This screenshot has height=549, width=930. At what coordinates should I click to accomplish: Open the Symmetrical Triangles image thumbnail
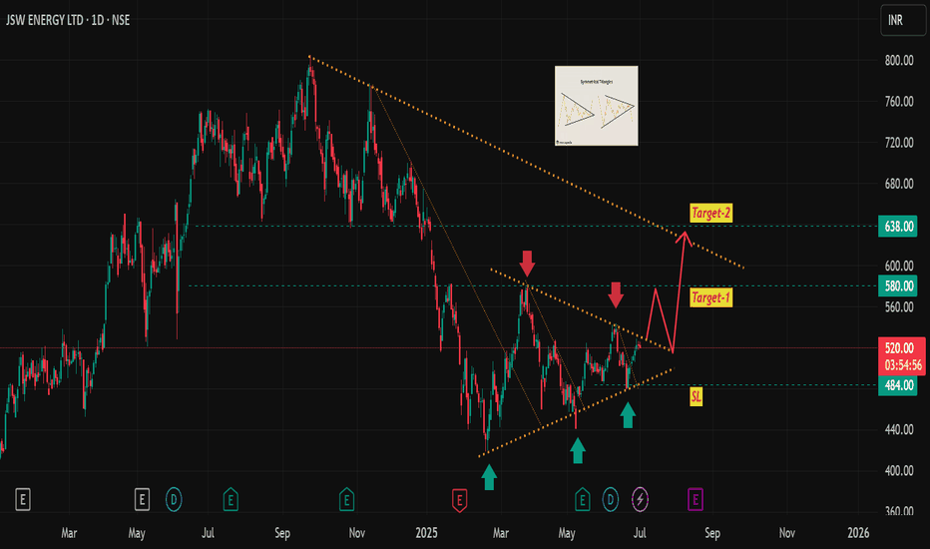tap(596, 106)
